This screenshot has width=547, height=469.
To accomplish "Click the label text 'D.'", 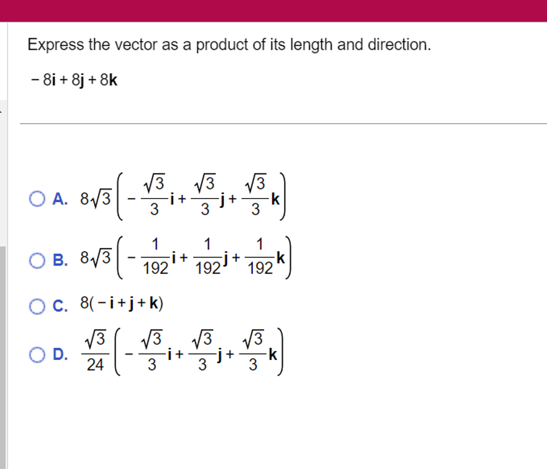I will point(59,354).
